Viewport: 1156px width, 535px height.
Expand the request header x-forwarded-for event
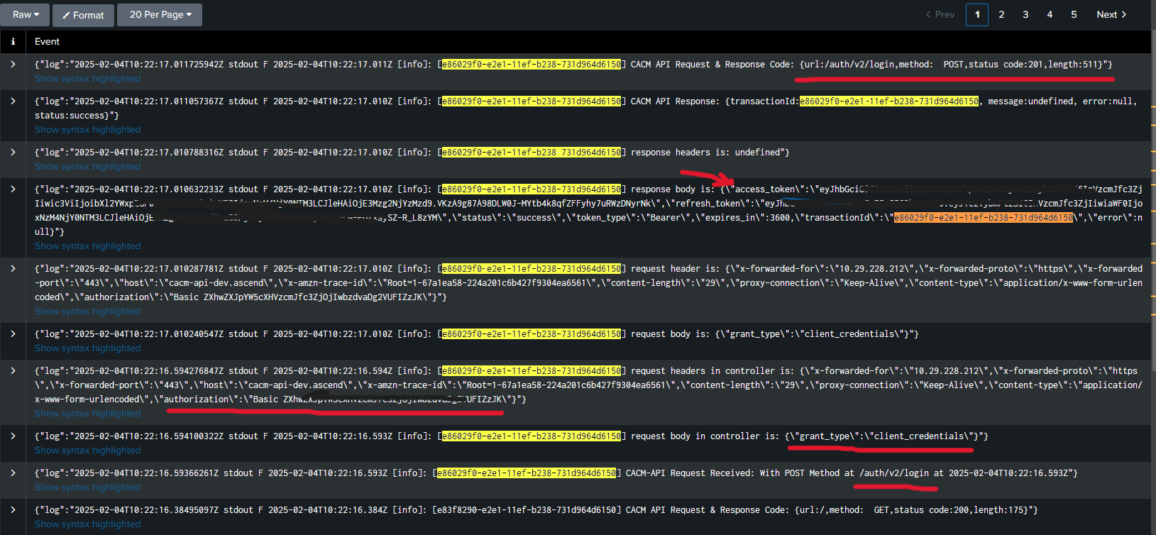[x=13, y=269]
